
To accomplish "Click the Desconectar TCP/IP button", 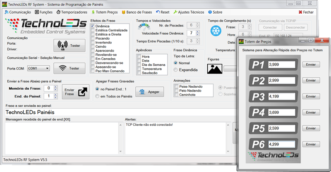I will point(295,27).
